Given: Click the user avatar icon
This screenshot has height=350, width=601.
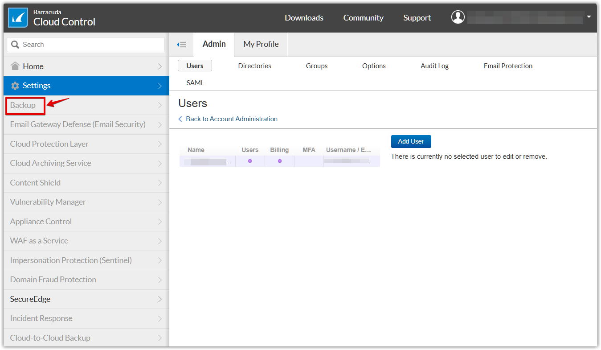Looking at the screenshot, I should 458,17.
